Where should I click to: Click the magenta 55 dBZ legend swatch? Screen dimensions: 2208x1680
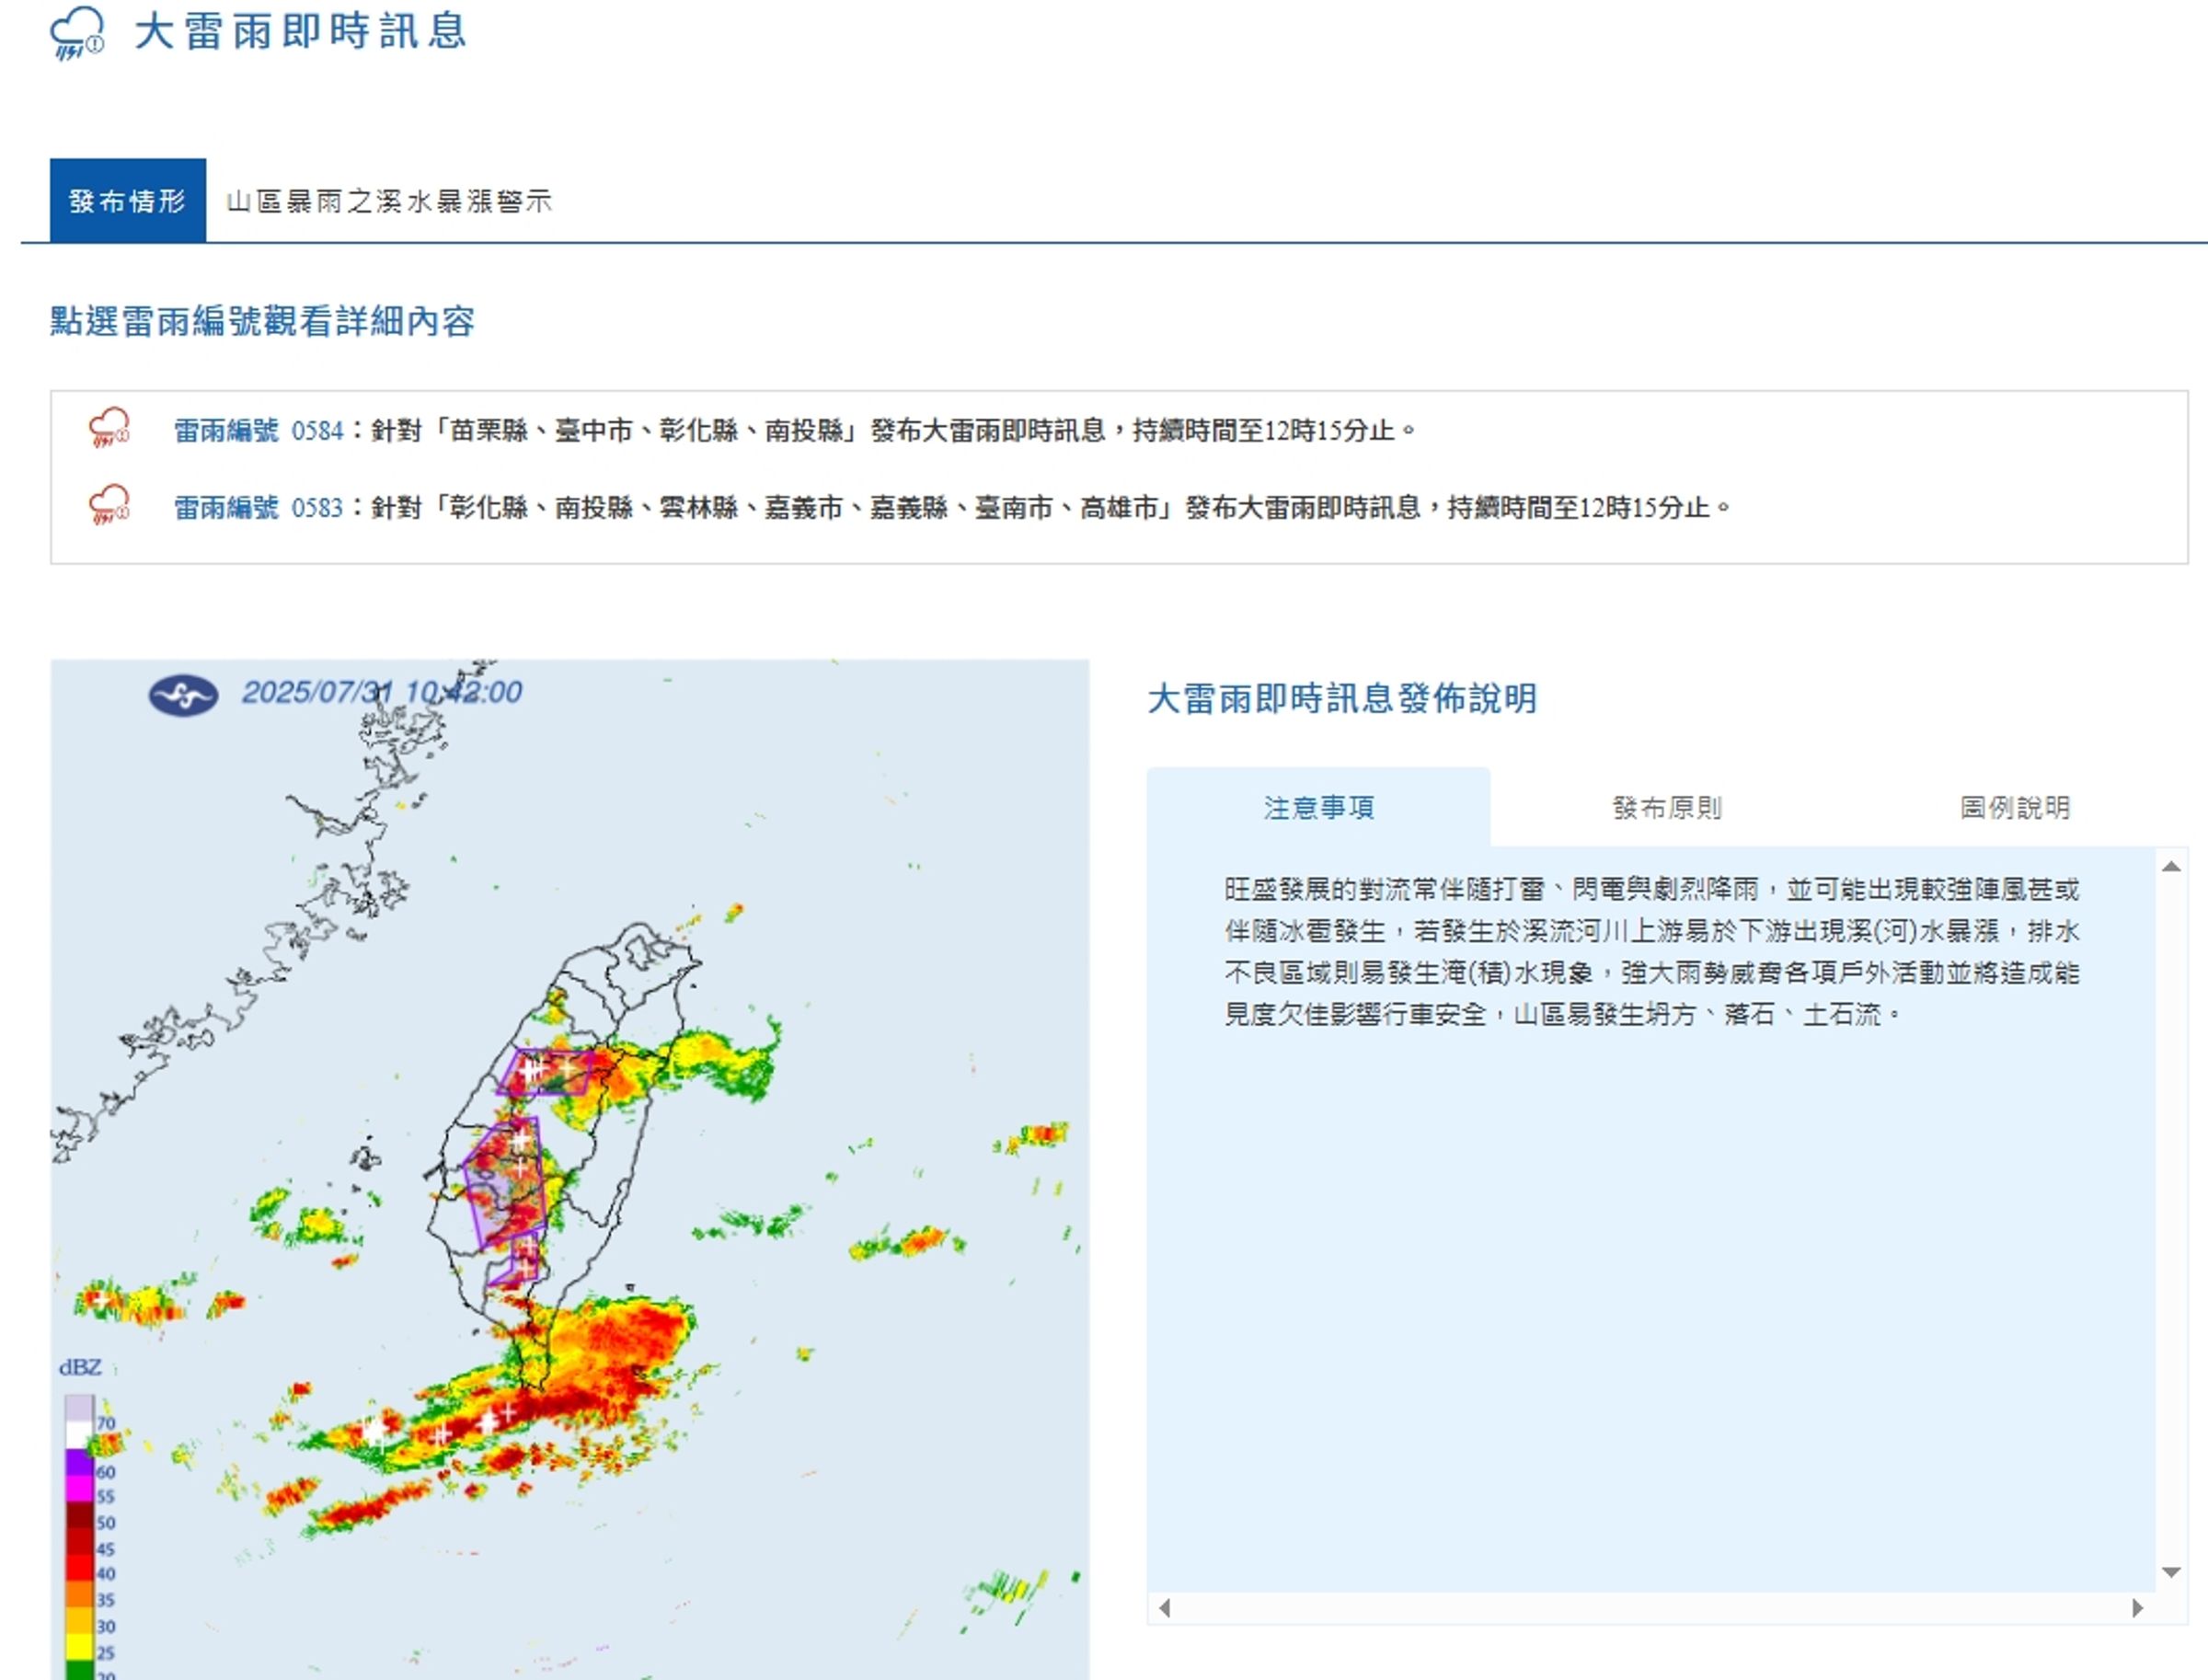[x=80, y=1488]
